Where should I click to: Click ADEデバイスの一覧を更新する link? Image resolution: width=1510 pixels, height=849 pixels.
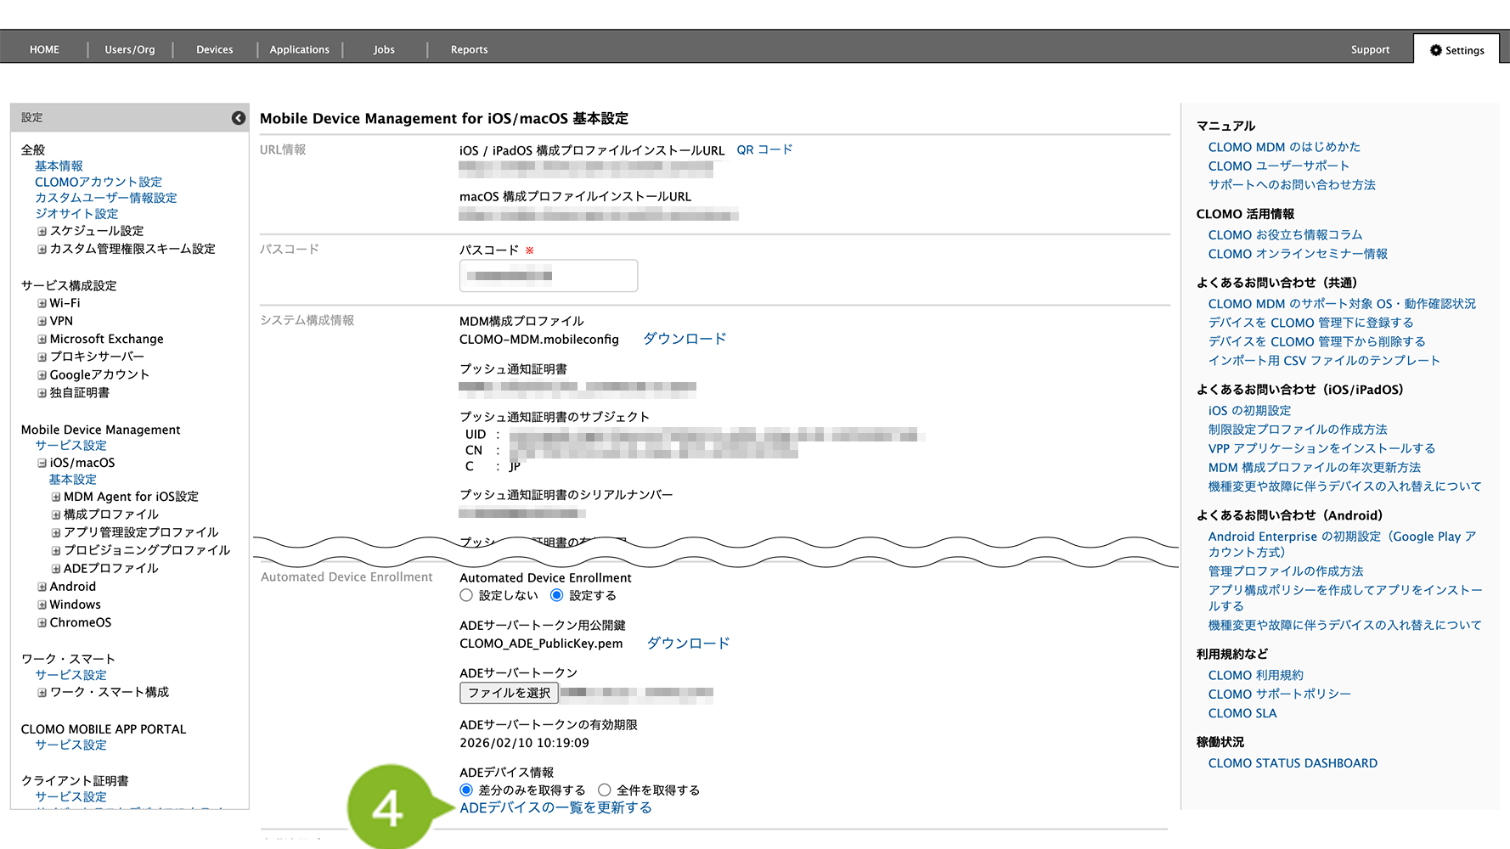coord(555,807)
